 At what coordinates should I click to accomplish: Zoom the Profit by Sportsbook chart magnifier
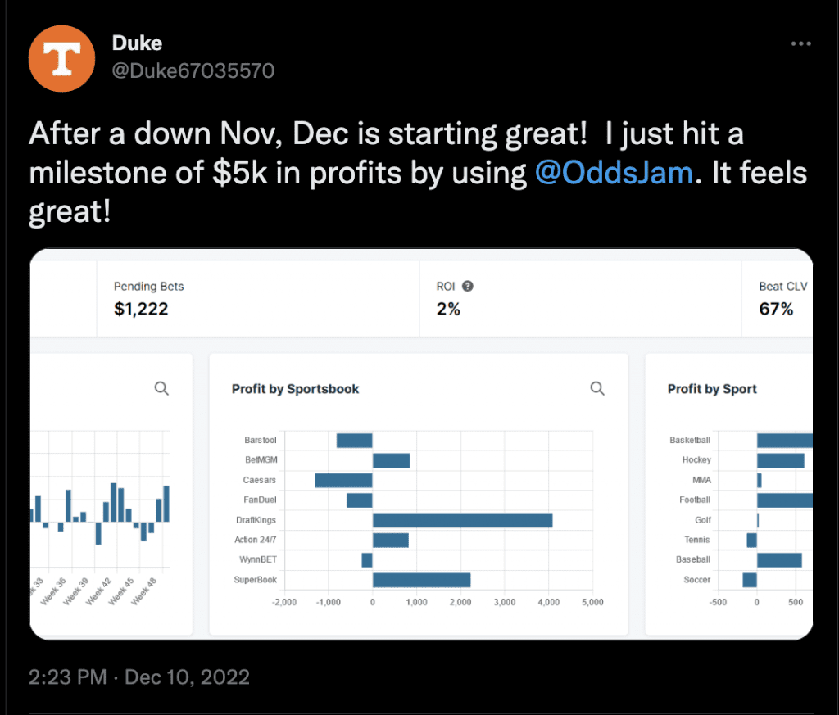tap(597, 388)
